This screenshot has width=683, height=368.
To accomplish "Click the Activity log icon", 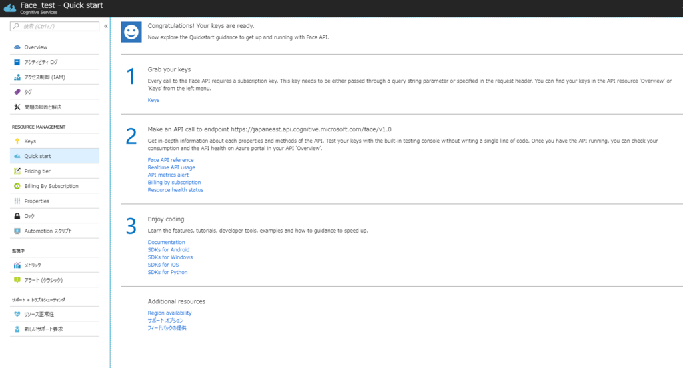I will pos(17,62).
